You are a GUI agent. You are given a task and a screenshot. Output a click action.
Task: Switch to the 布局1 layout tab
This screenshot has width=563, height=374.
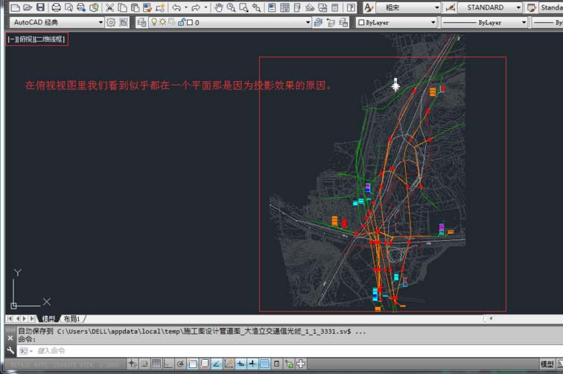click(71, 318)
